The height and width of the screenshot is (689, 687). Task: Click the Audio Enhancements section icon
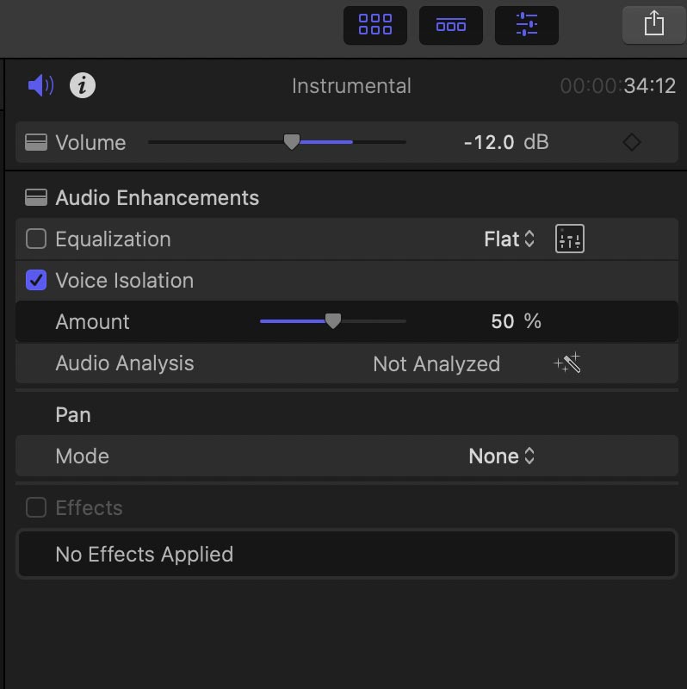[x=36, y=198]
